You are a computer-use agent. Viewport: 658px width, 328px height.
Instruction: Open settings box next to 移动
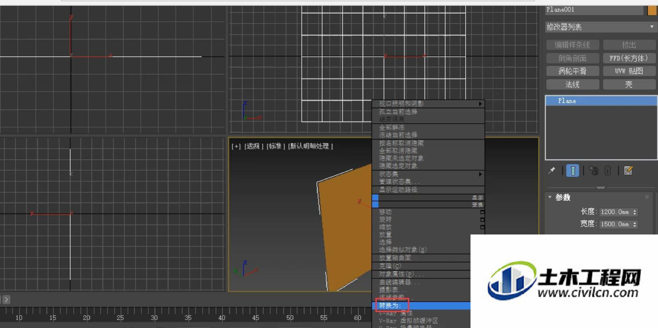click(482, 212)
